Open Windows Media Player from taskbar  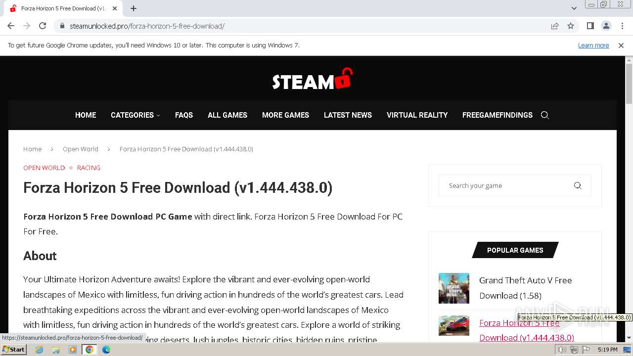tap(73, 350)
